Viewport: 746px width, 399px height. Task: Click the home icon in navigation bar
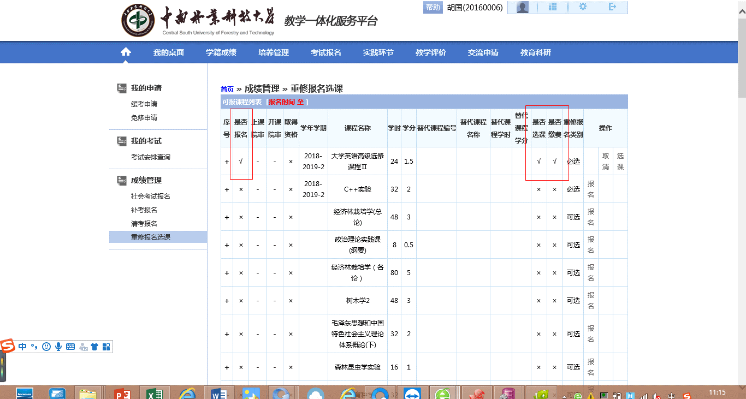[x=126, y=52]
